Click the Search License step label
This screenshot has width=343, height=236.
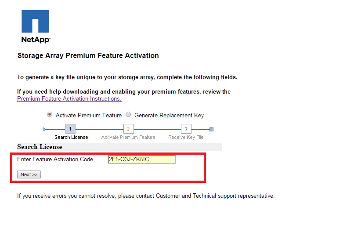pos(71,137)
